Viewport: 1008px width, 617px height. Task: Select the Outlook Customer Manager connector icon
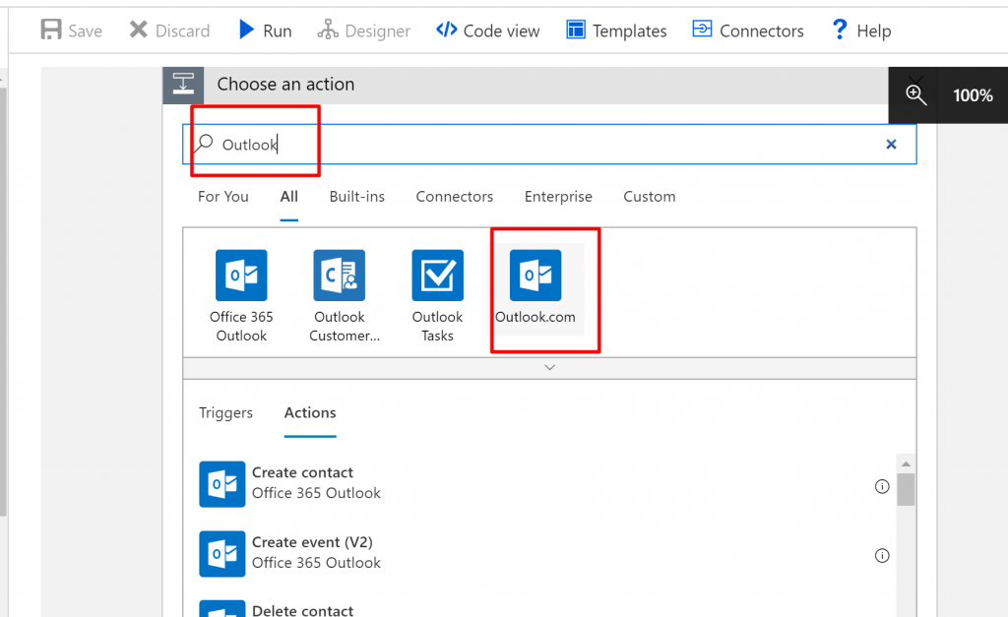point(340,276)
